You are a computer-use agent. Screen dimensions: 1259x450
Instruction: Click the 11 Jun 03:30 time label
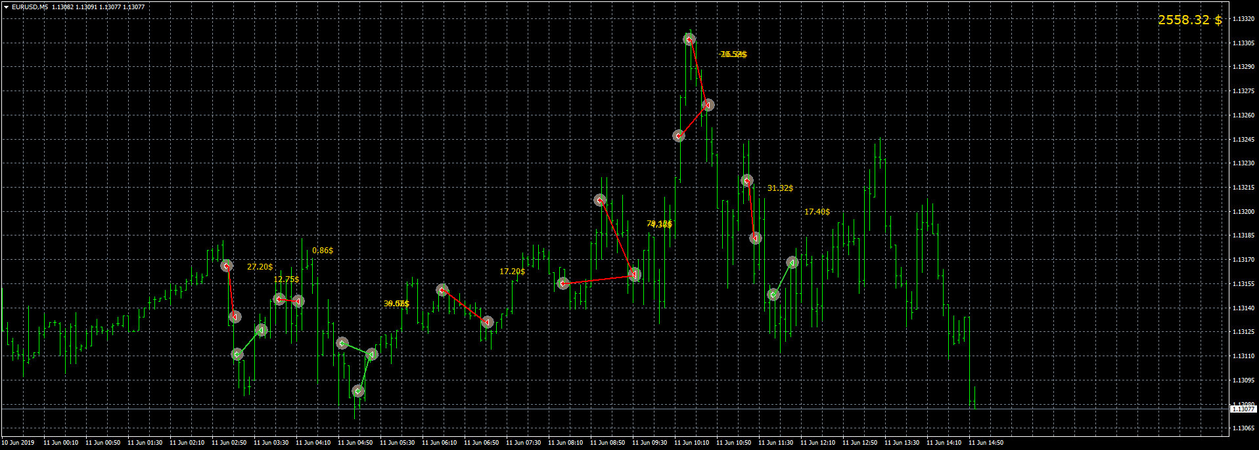tap(271, 443)
